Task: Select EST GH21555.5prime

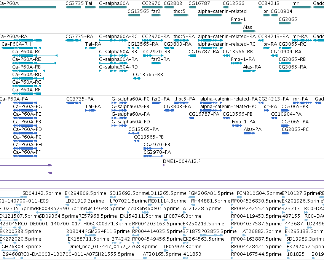Action: pos(114,254)
